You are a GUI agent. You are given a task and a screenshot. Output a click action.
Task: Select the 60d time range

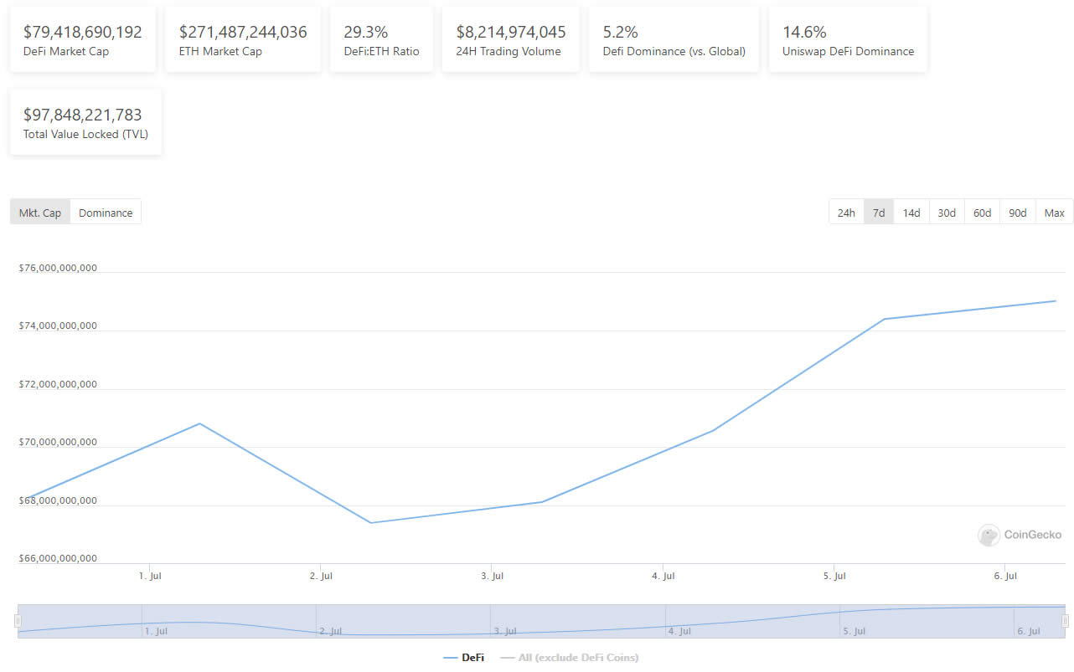pos(982,213)
